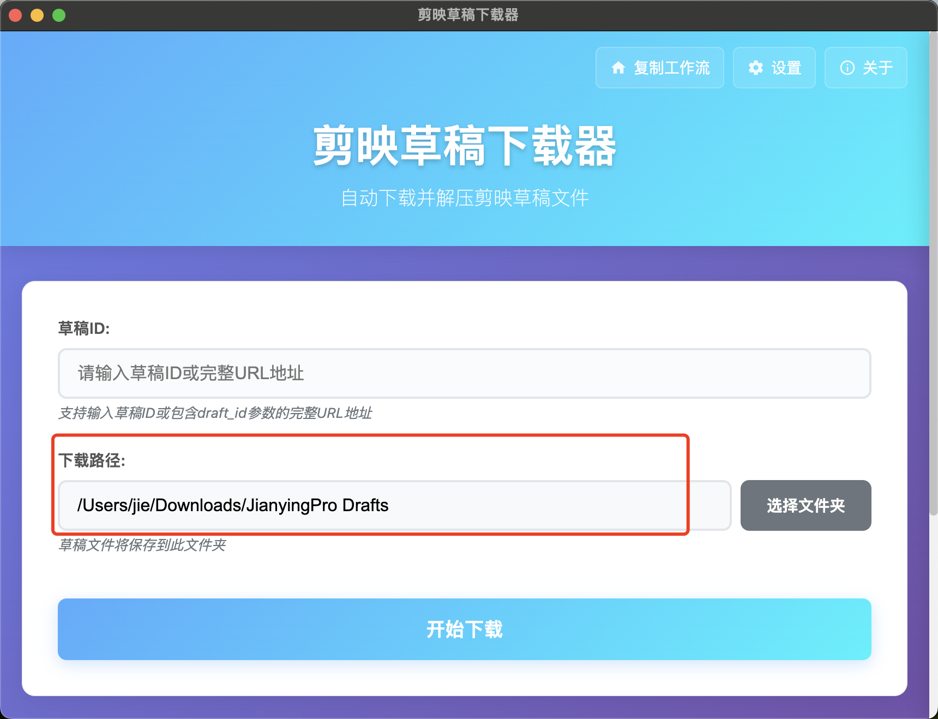Minimize the window with the yellow button
Image resolution: width=938 pixels, height=719 pixels.
37,15
